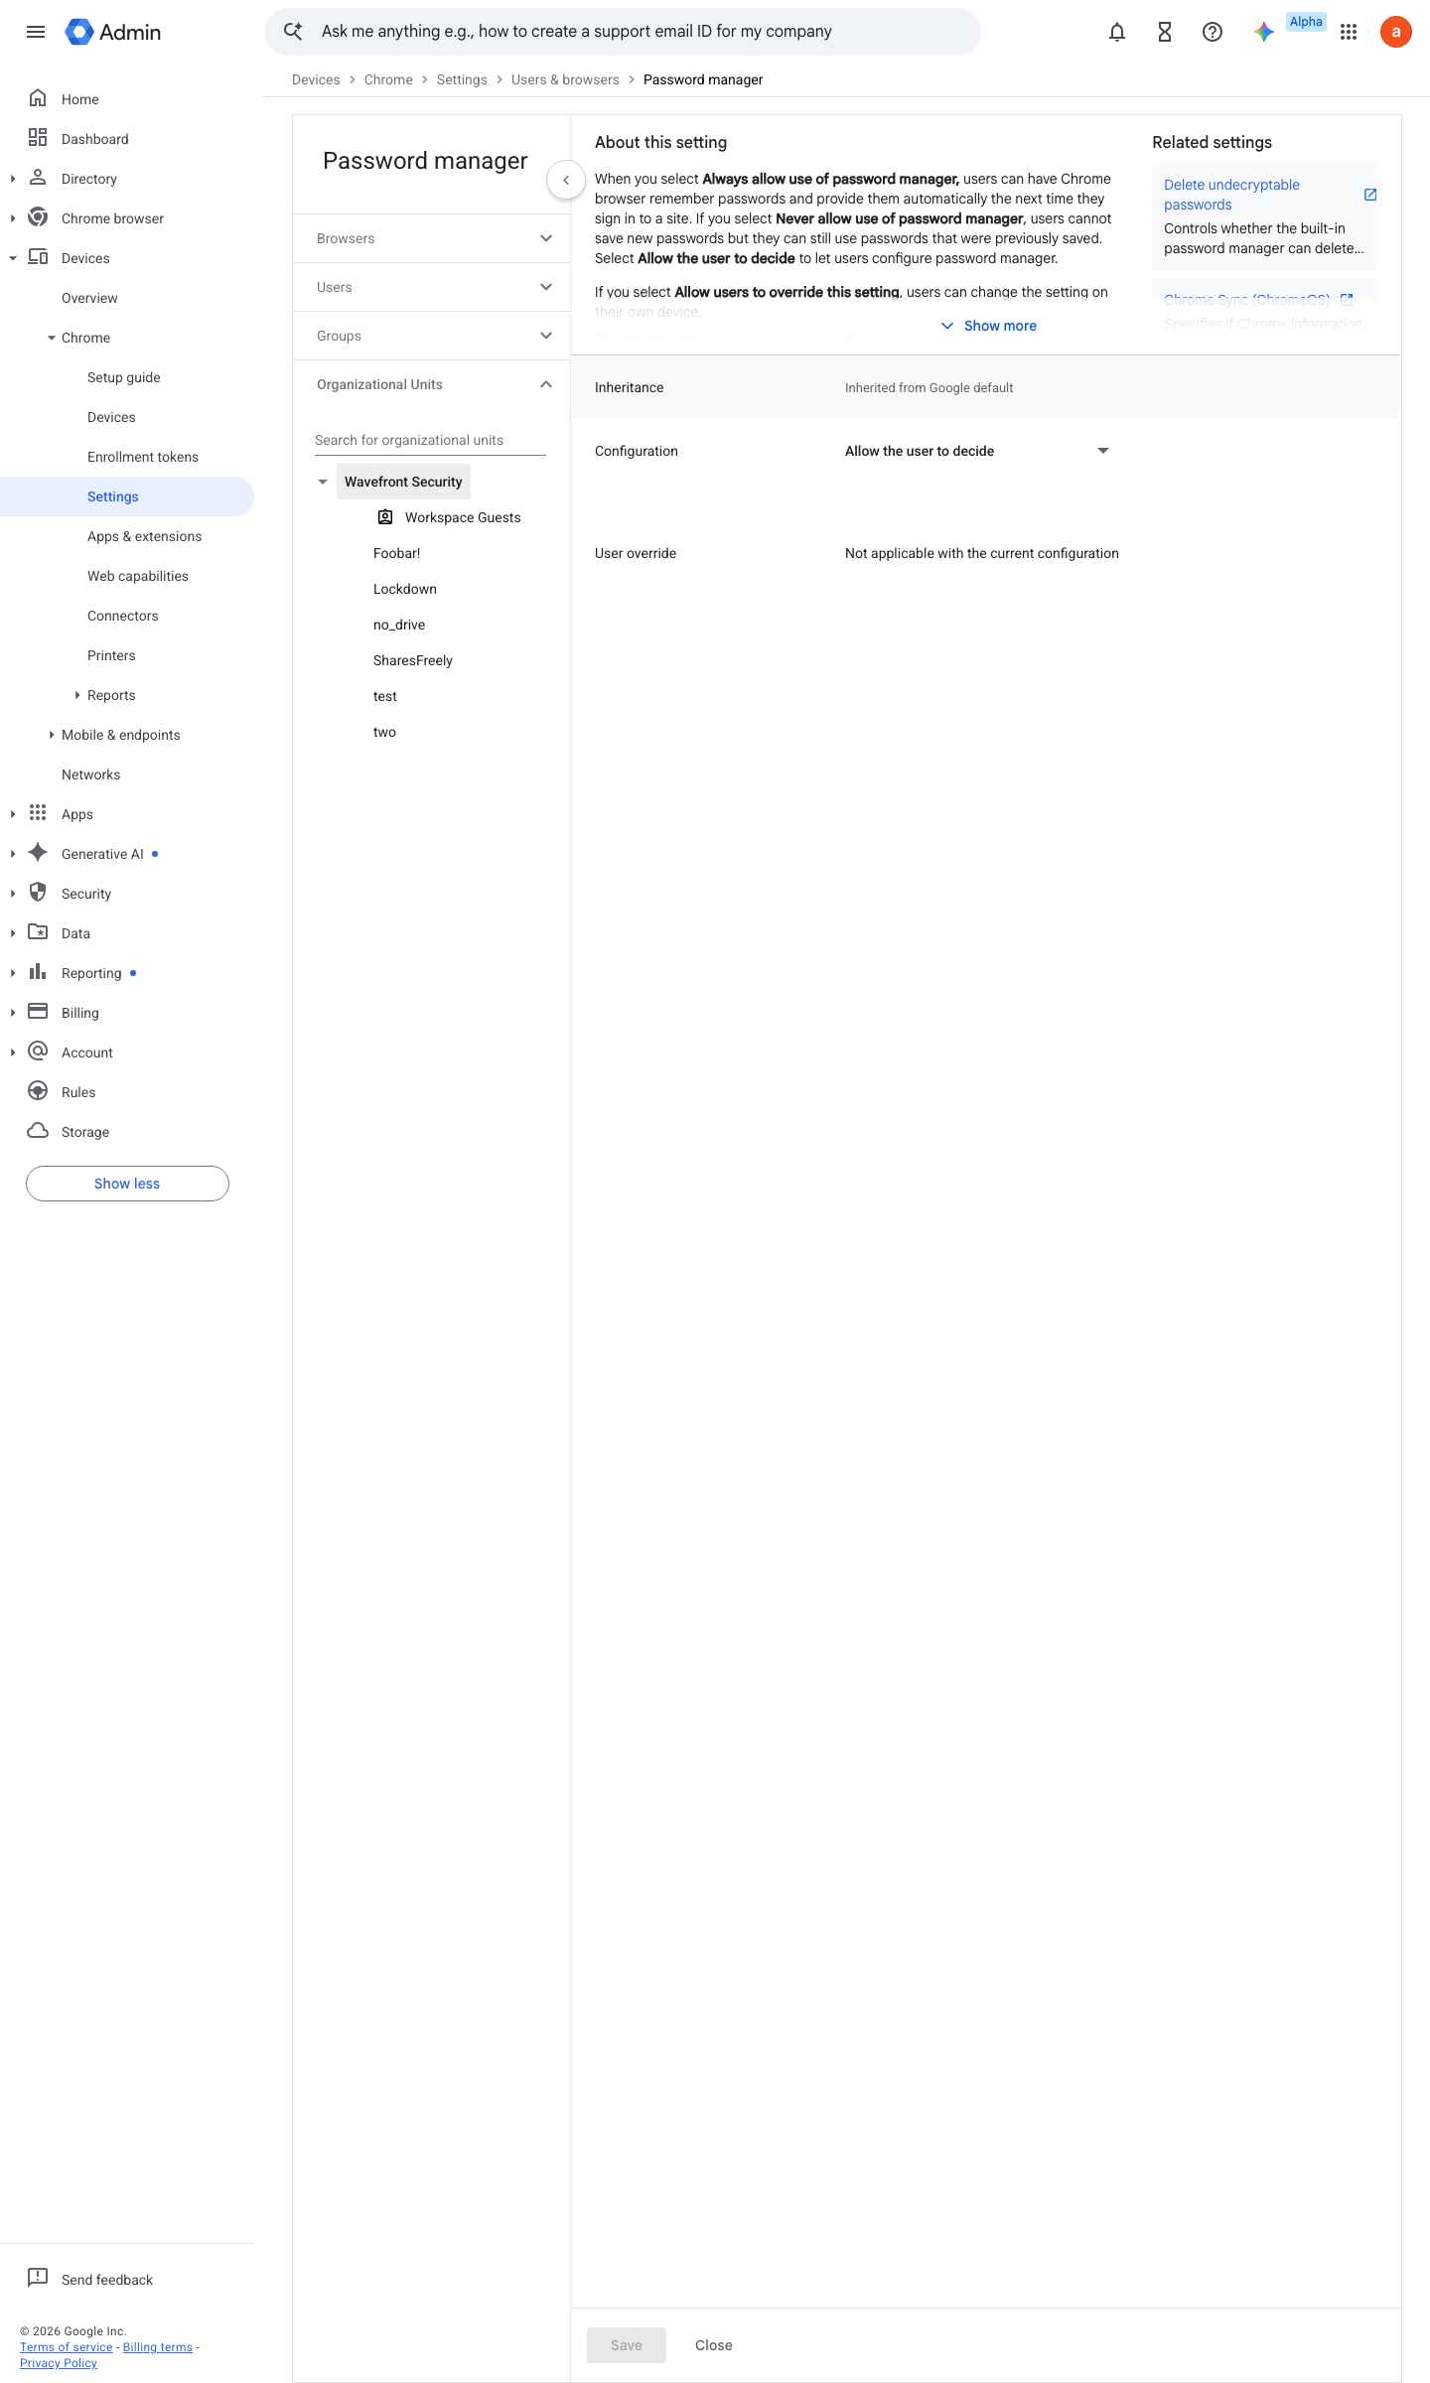Viewport: 1430px width, 2383px height.
Task: Focus the Ask me anything search box
Action: 623,32
